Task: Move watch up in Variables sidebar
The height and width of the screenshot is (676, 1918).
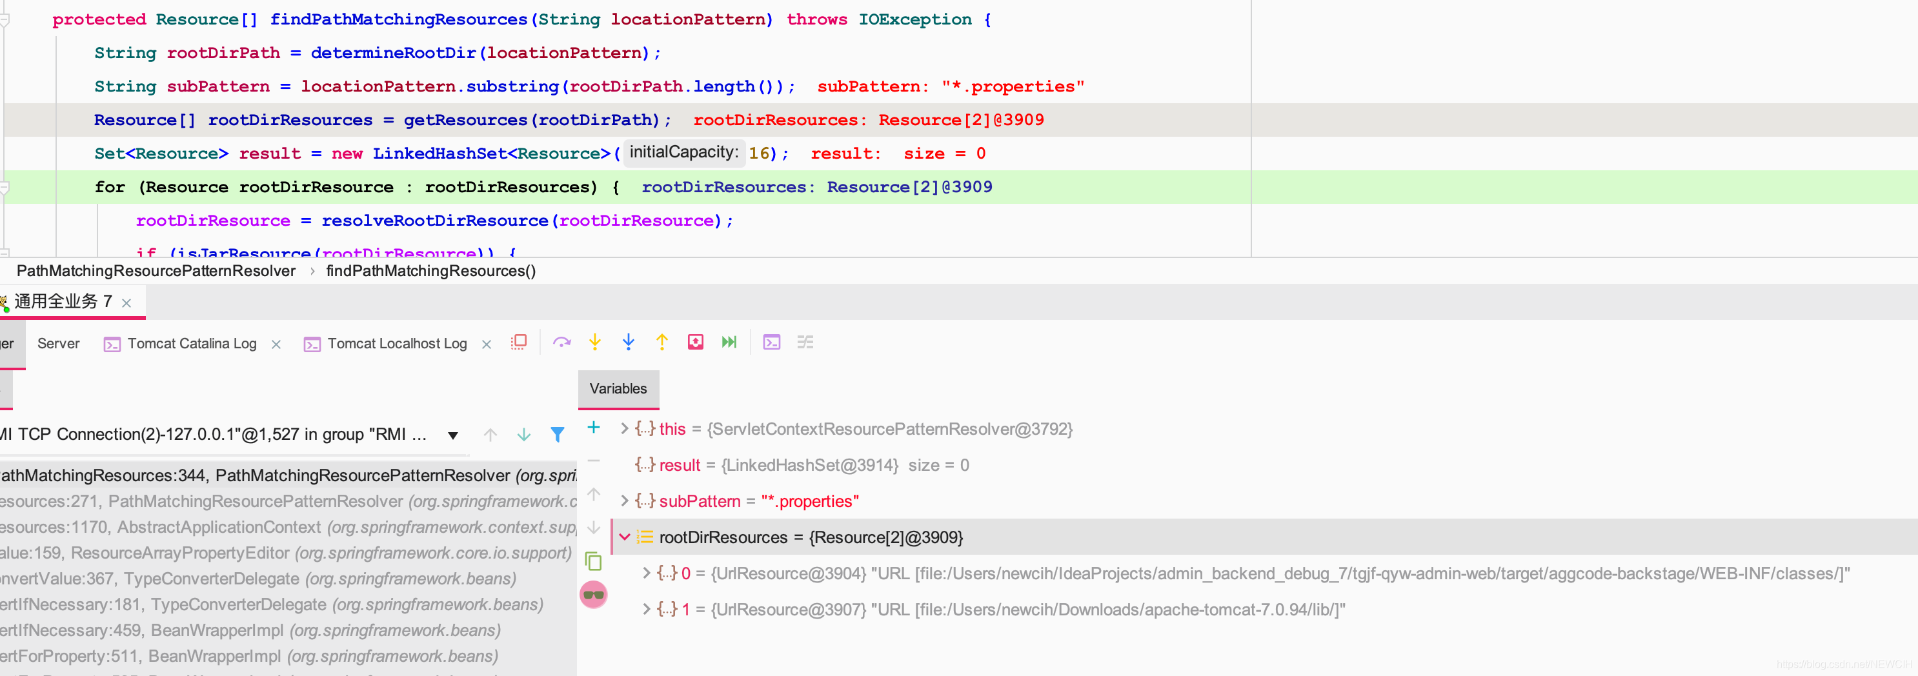Action: point(594,494)
